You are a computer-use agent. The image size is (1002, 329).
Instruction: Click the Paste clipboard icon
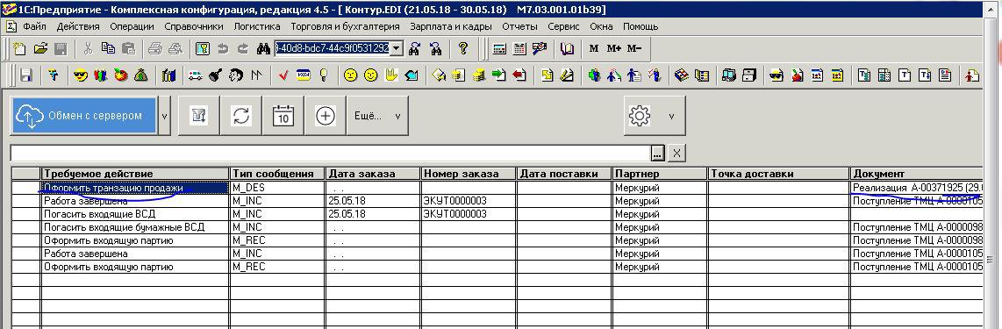pos(128,48)
